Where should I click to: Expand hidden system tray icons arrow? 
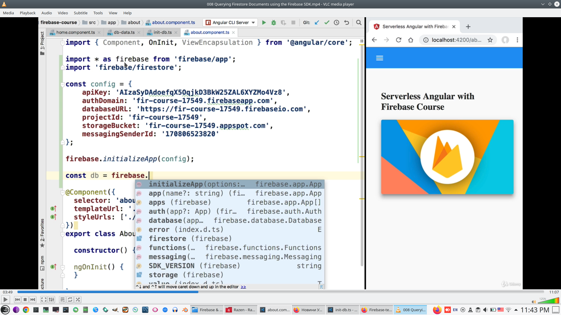pos(516,310)
